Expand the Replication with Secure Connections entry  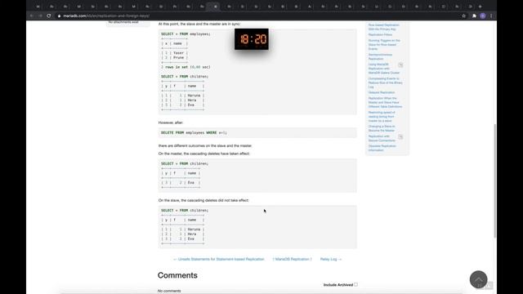point(400,136)
